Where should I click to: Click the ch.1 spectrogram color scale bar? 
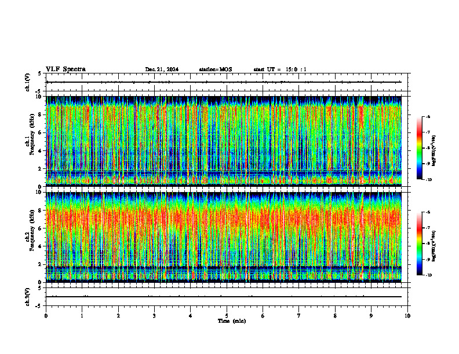pyautogui.click(x=419, y=148)
